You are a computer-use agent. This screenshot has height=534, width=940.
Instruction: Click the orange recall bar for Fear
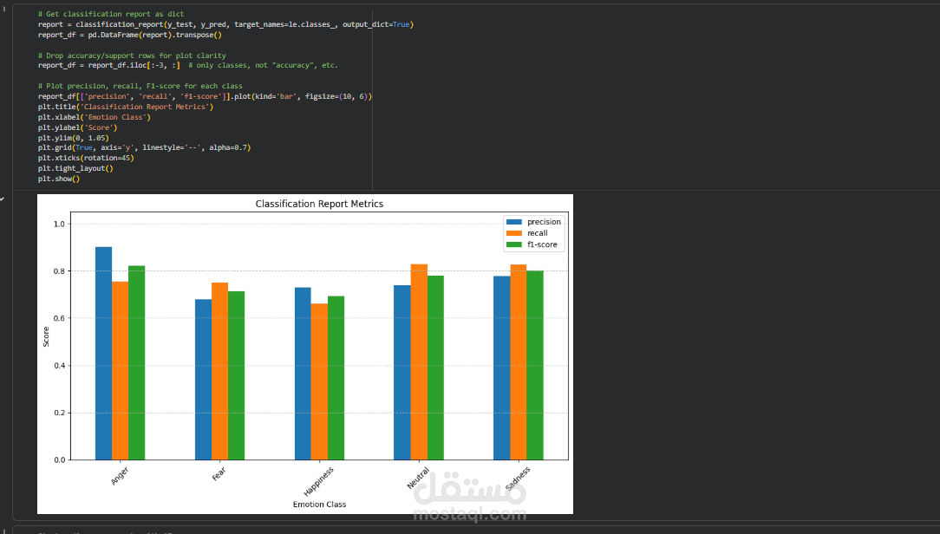point(219,371)
